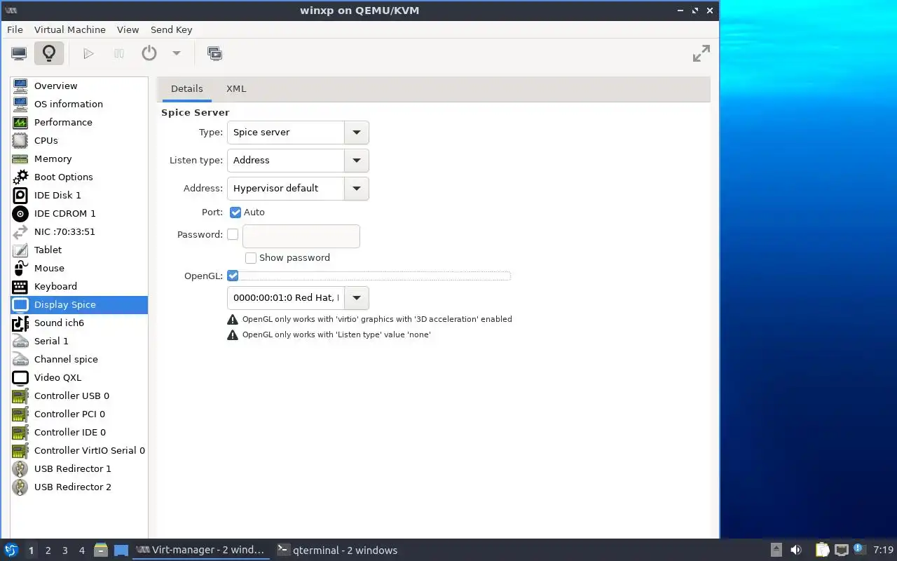Screen dimensions: 897x561
Task: Toggle the Port Auto checkbox
Action: (x=235, y=212)
